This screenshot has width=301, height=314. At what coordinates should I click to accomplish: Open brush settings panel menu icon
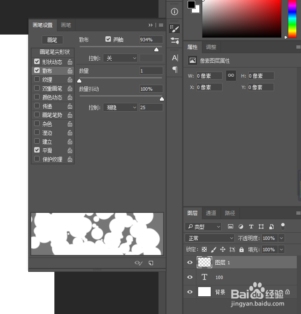tap(161, 25)
